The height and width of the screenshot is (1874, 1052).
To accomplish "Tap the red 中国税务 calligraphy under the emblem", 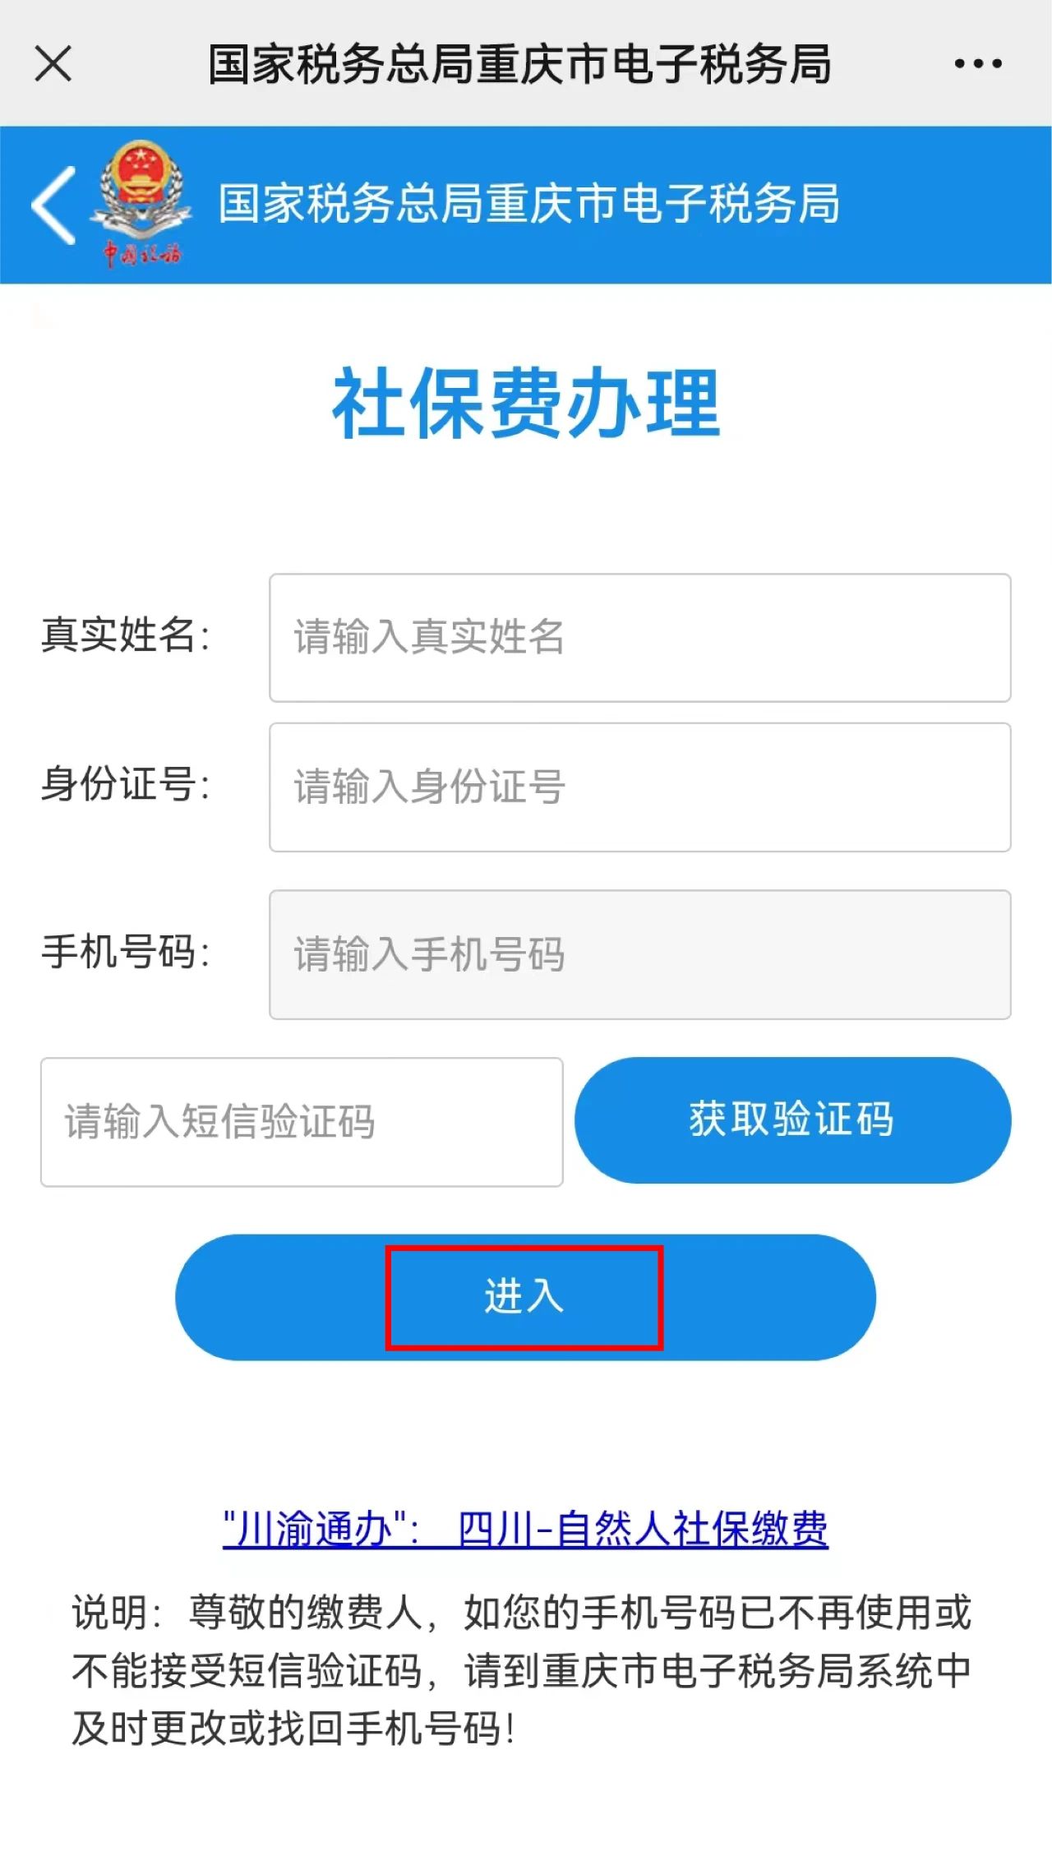I will click(141, 254).
